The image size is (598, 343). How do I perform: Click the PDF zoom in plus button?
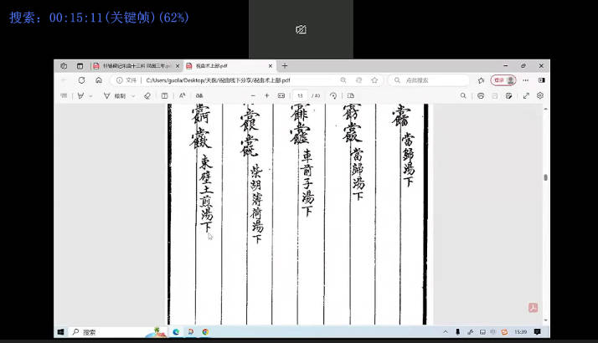pyautogui.click(x=266, y=96)
